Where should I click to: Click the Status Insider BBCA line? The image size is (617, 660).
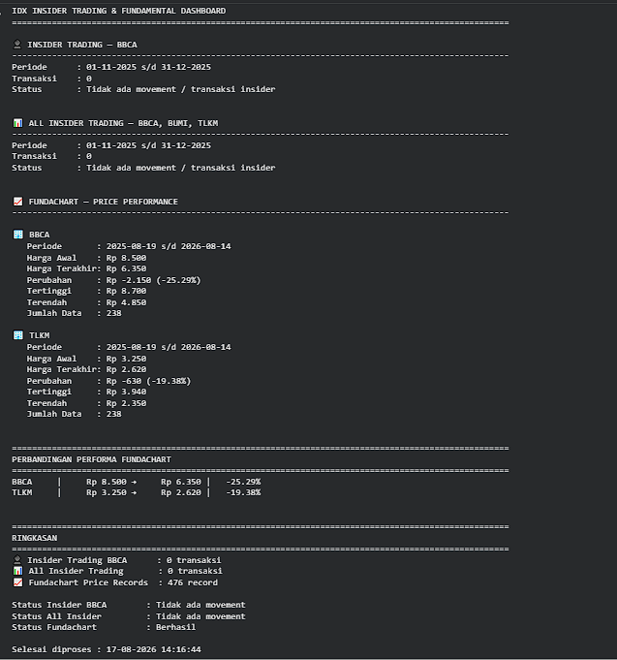tap(129, 605)
